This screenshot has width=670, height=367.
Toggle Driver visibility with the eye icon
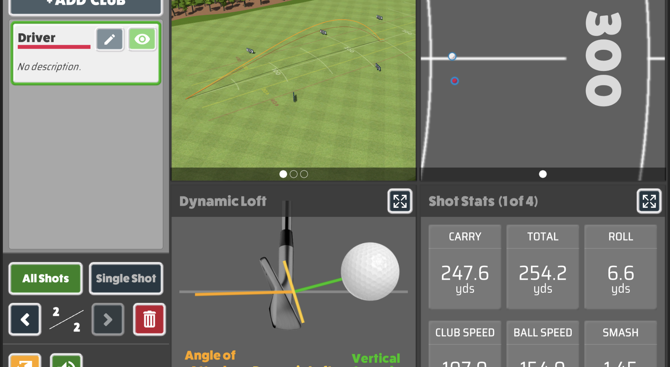pyautogui.click(x=142, y=39)
